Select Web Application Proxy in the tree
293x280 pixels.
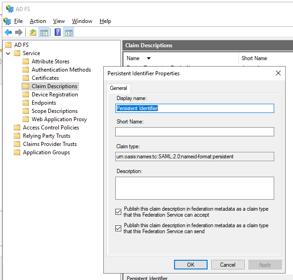click(59, 119)
